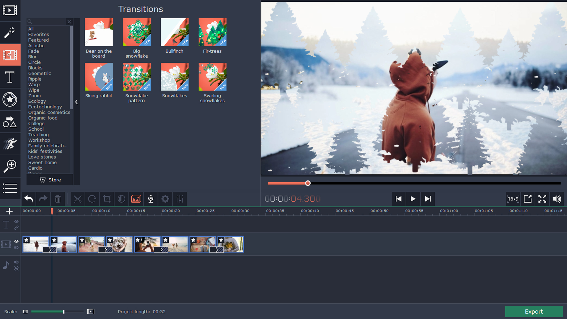Open the Titles panel (T icon)
This screenshot has width=567, height=319.
[10, 77]
